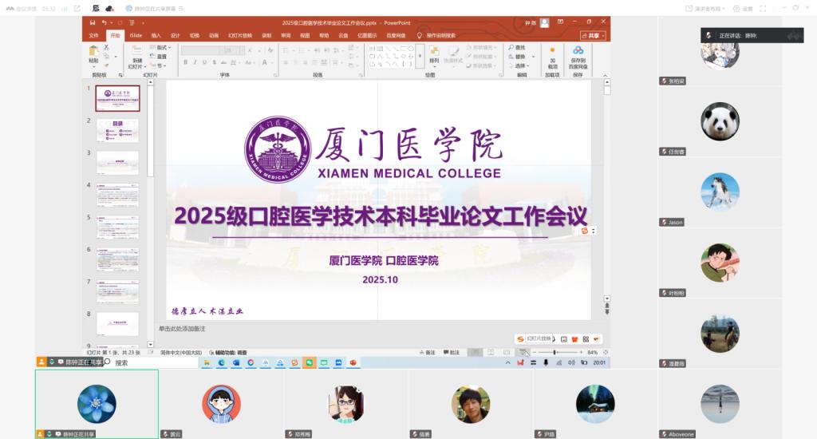Click the 重置 (Reset) slide button
Screen dimensions: 817x439
coord(159,57)
